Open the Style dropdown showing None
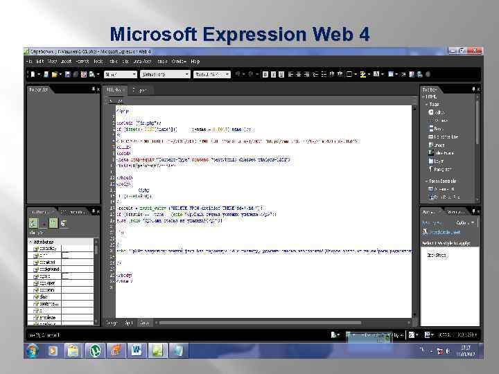The width and height of the screenshot is (499, 374). coord(121,74)
